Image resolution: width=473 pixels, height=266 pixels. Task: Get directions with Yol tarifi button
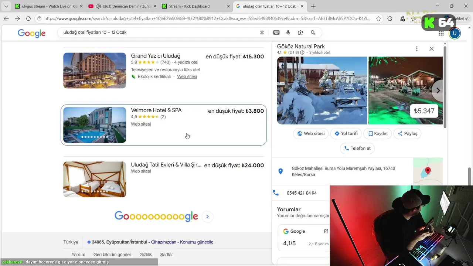tap(346, 133)
